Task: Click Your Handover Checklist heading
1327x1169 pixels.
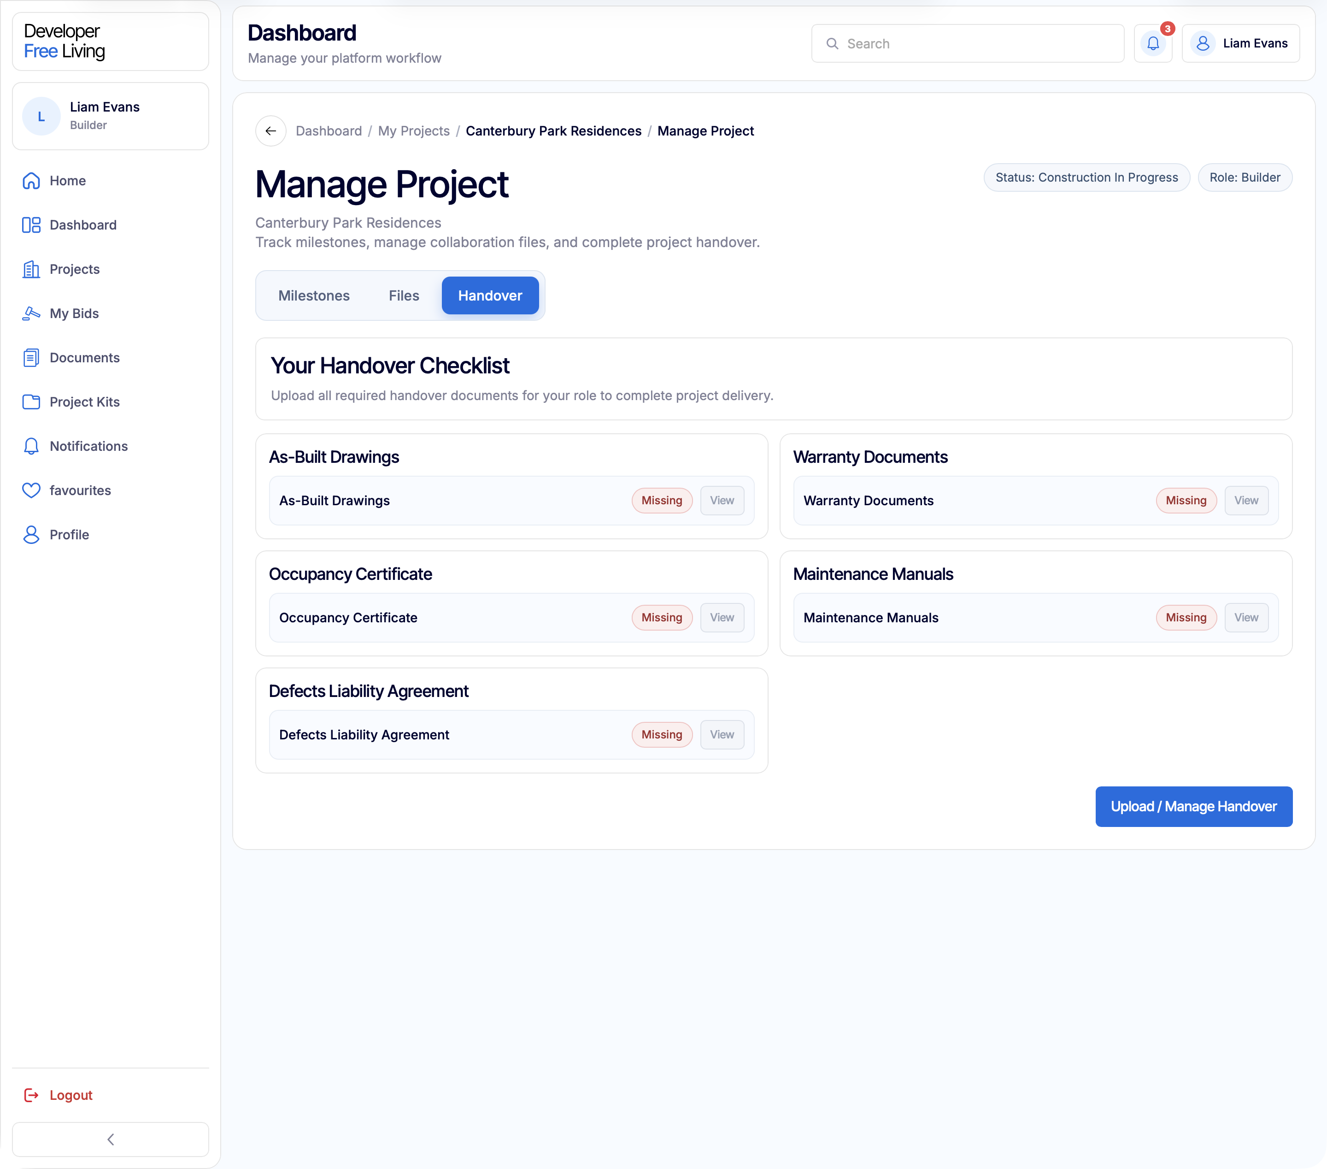Action: (x=389, y=366)
